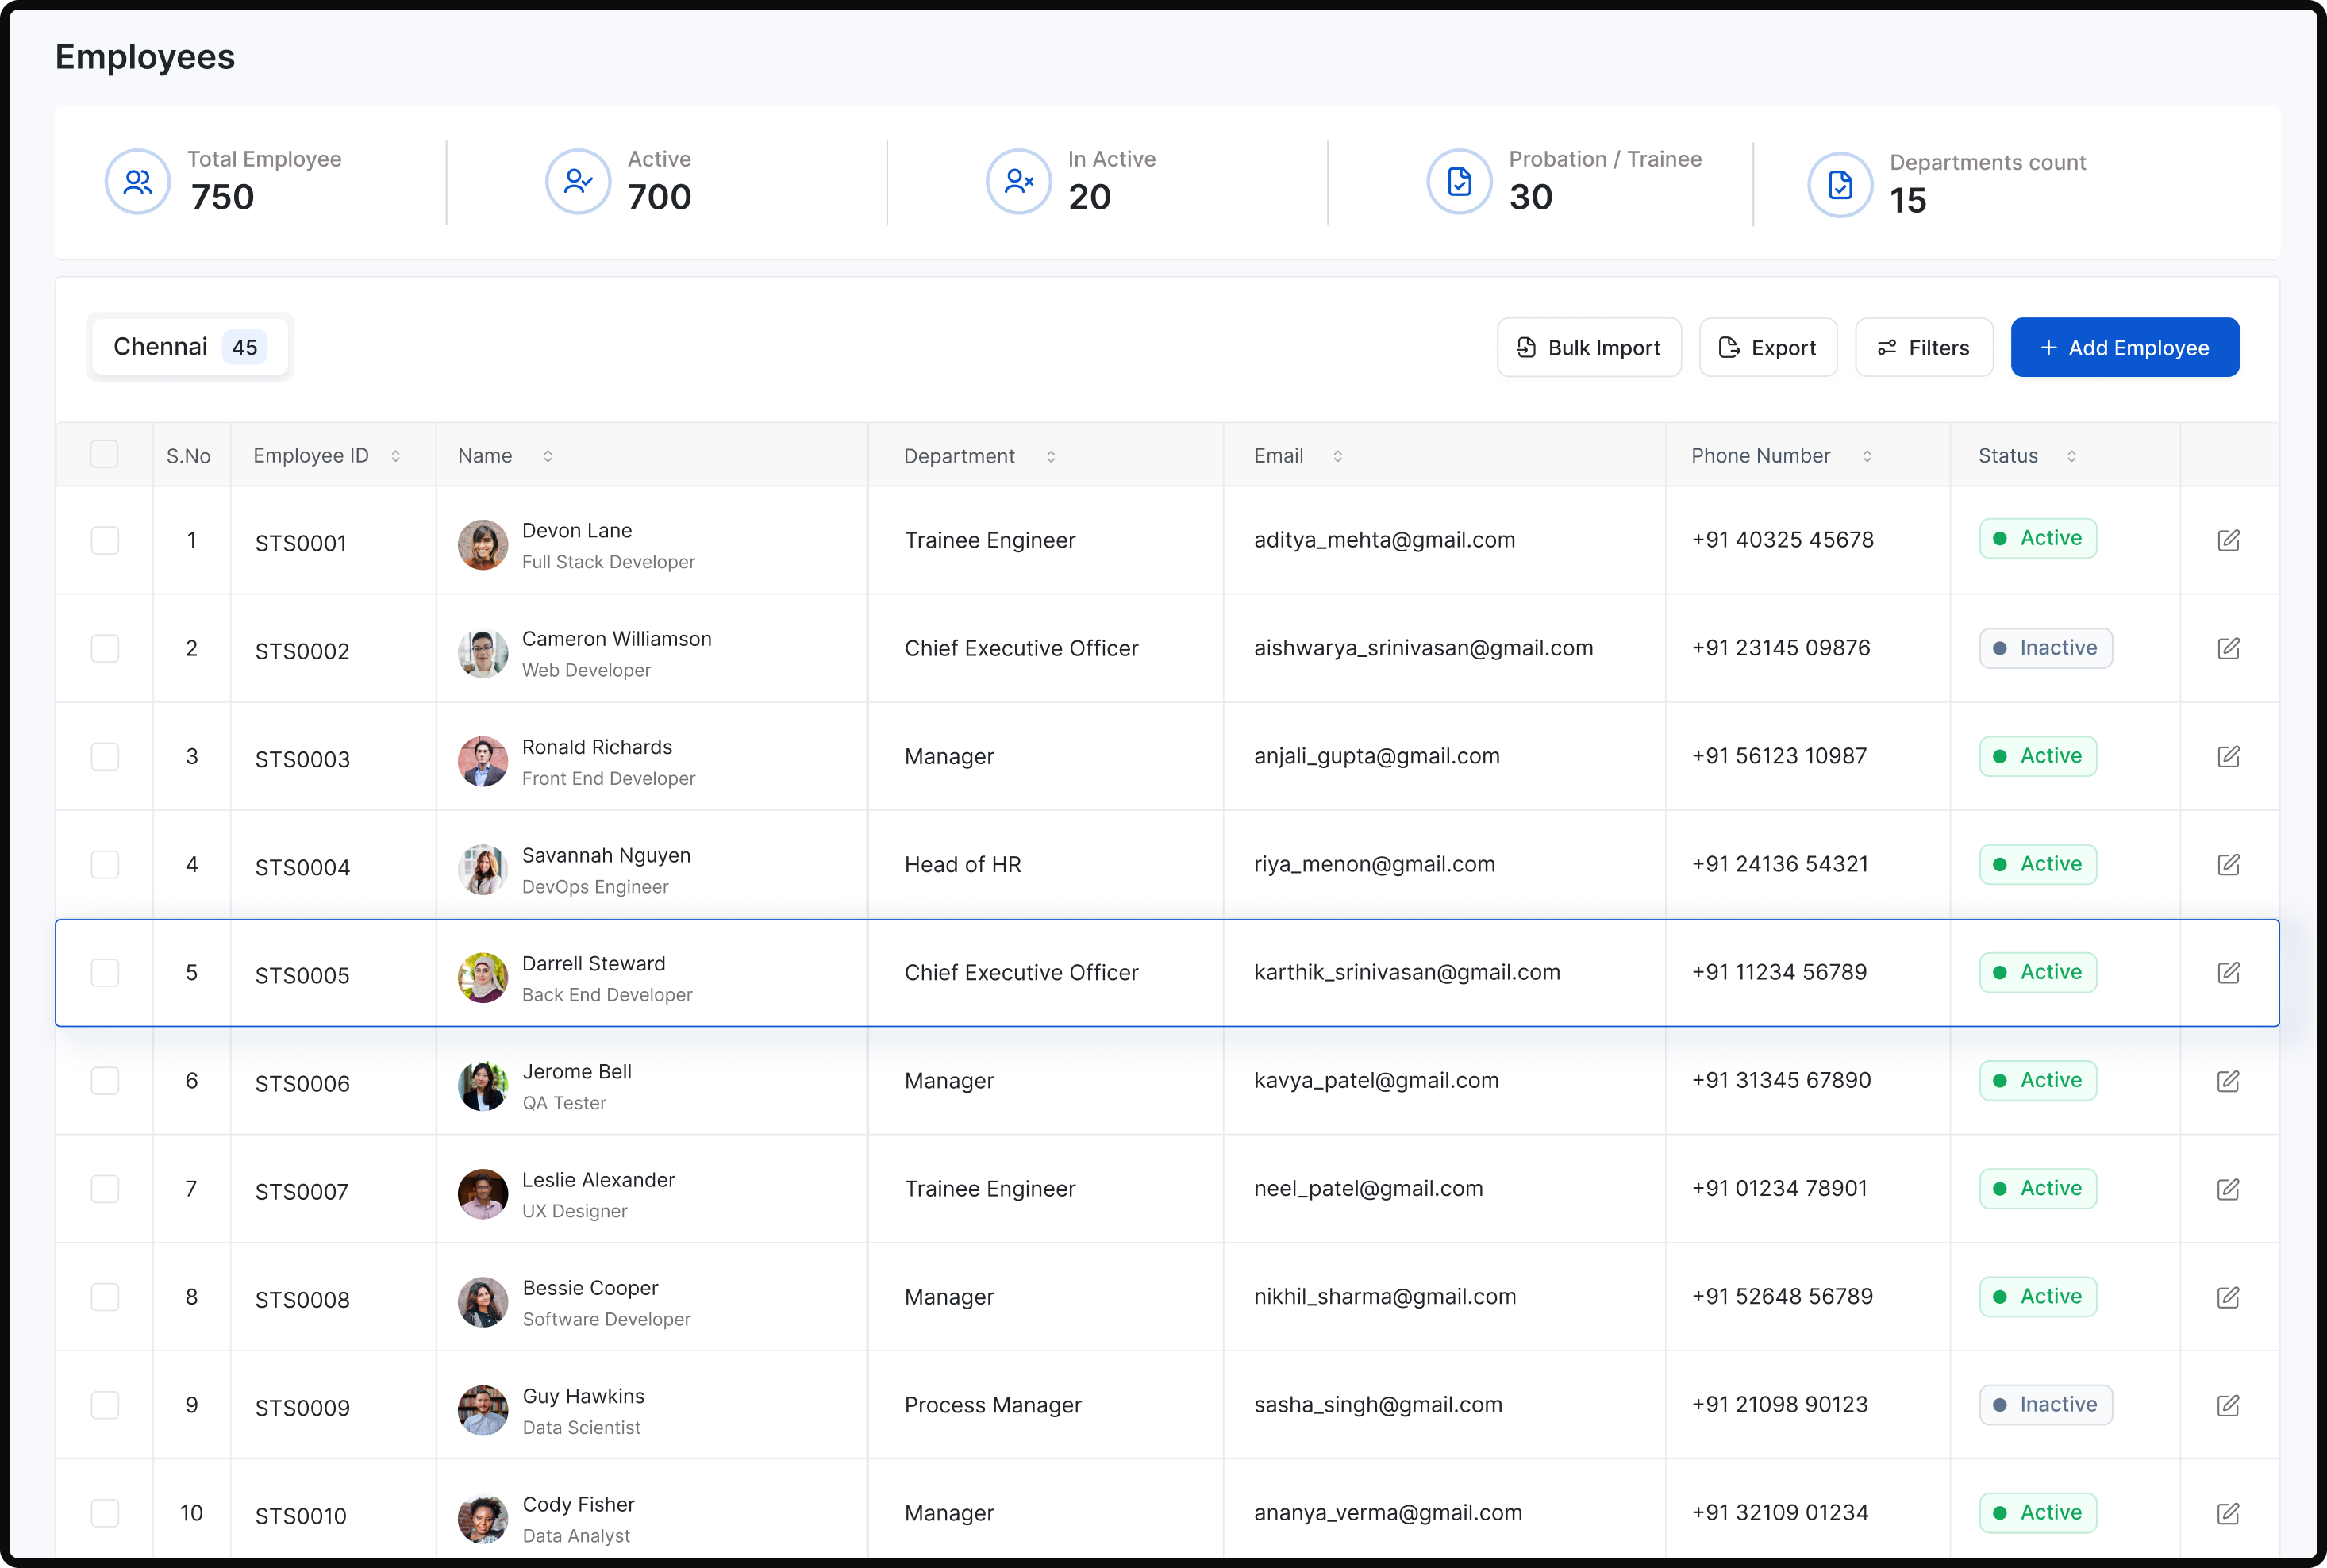Click the edit icon on Darrell Steward's row
The width and height of the screenshot is (2327, 1568).
pyautogui.click(x=2230, y=972)
